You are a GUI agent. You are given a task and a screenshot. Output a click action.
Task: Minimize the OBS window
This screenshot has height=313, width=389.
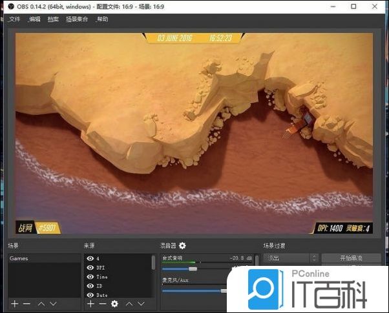(x=333, y=6)
